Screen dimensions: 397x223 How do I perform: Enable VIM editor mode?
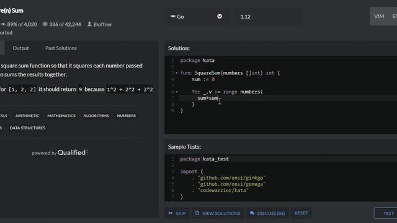[x=379, y=17]
